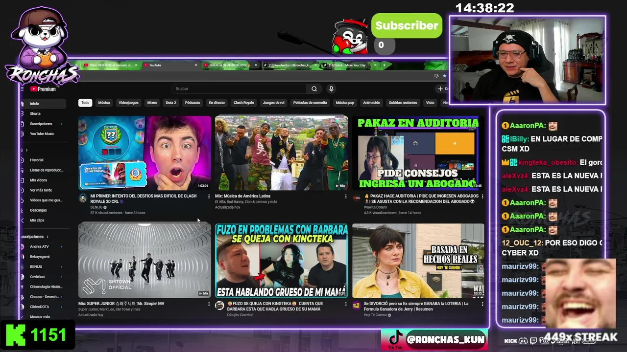Play the SMTOWN SUPER JUNIOR mix thumbnail
Image resolution: width=627 pixels, height=352 pixels.
tap(145, 260)
